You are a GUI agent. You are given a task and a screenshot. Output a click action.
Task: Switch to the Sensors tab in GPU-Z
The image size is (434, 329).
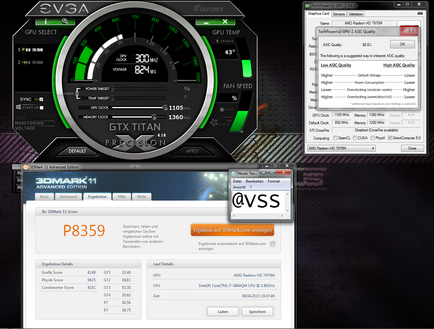tap(339, 14)
